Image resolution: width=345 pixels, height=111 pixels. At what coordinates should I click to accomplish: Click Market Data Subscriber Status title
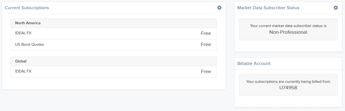[x=268, y=8]
